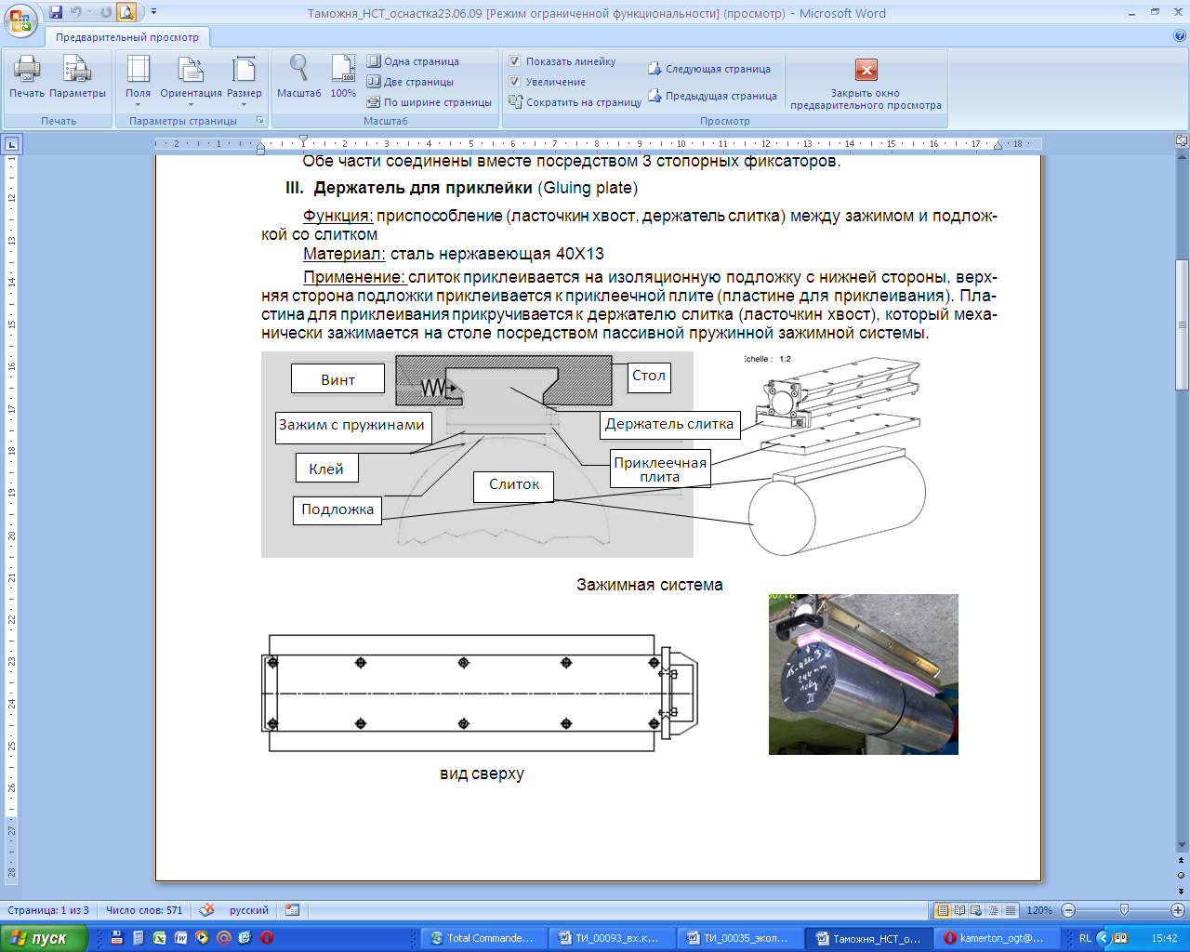Switch to Web Layout view button

[x=976, y=911]
